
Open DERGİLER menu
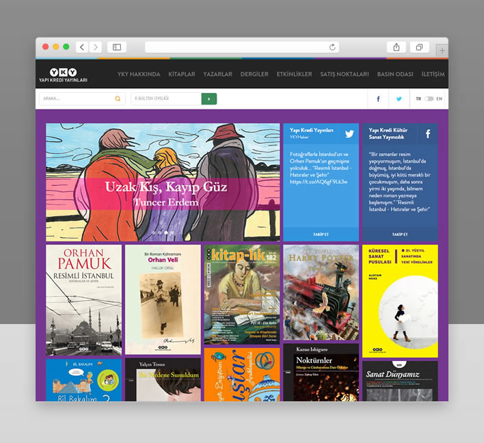[x=254, y=74]
